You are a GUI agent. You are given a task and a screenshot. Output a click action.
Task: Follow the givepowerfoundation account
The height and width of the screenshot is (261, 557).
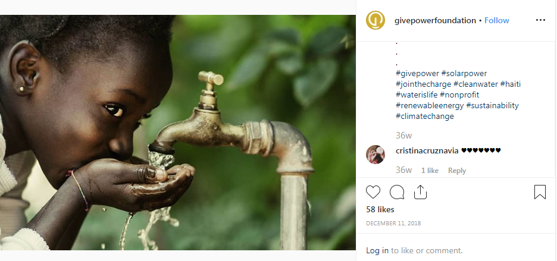[497, 20]
